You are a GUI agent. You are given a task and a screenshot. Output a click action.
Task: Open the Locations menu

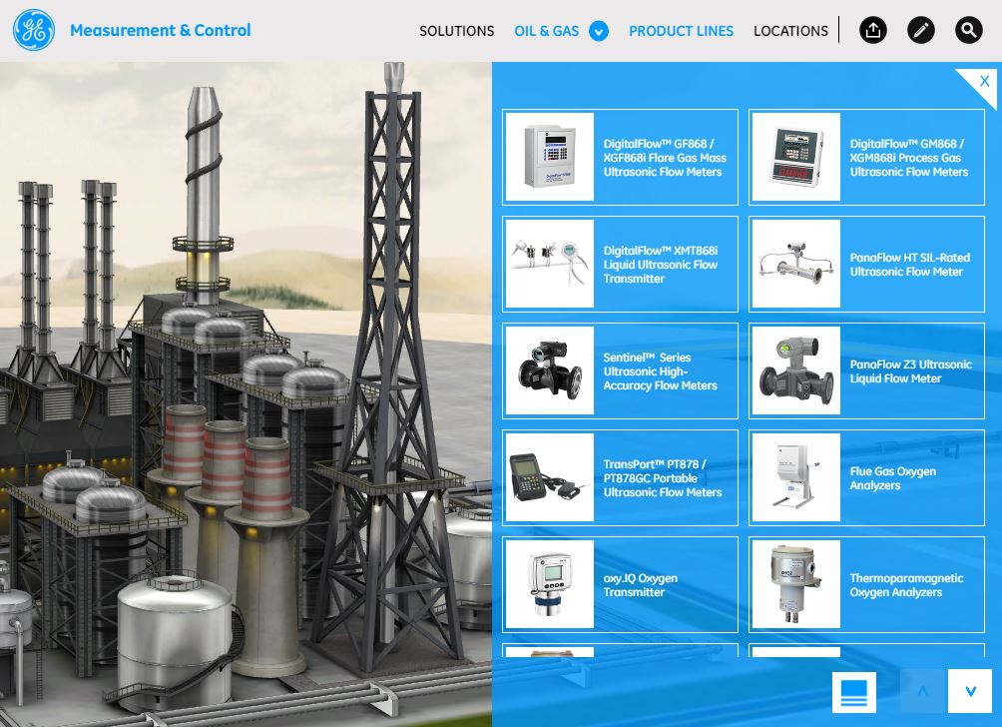click(x=790, y=31)
